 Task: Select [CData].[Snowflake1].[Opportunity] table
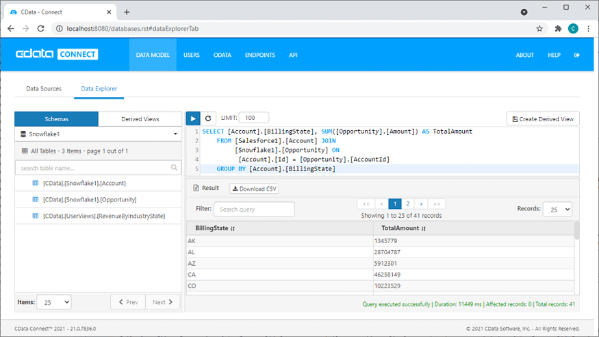90,199
